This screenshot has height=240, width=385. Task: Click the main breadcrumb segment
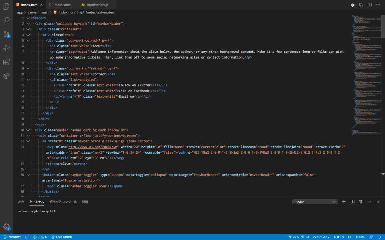(x=45, y=12)
